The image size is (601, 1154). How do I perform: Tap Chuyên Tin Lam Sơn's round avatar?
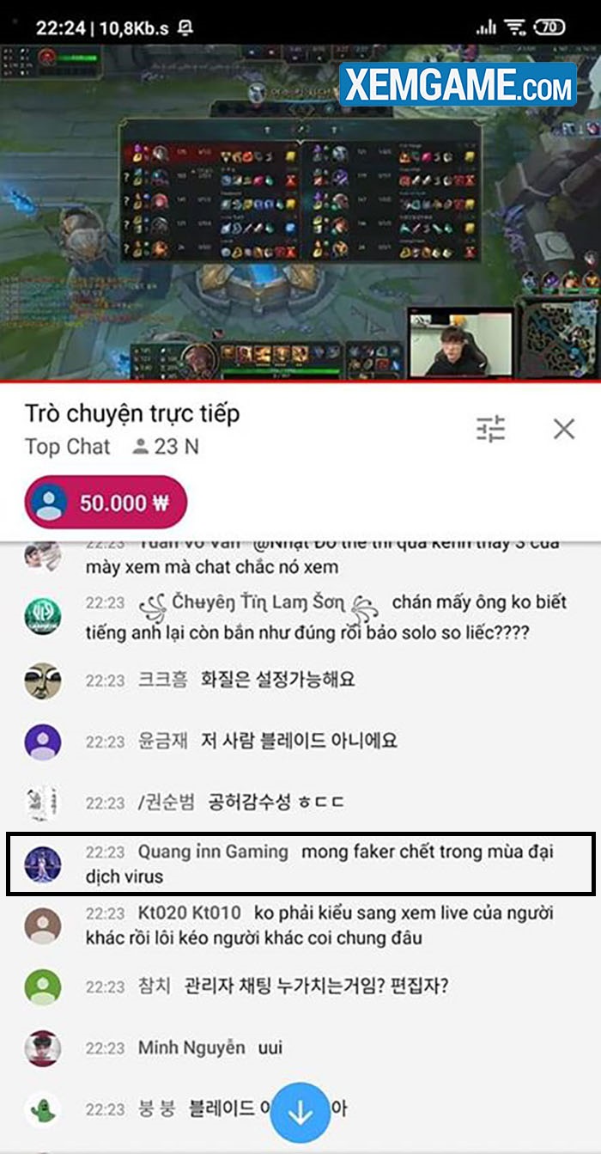42,615
